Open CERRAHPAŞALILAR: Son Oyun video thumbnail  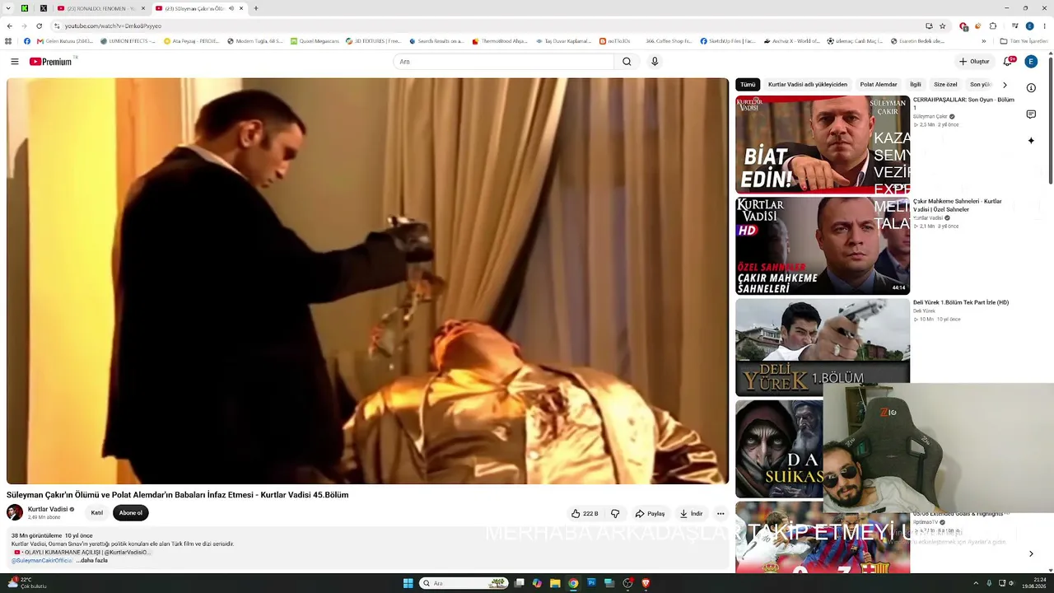pyautogui.click(x=823, y=144)
